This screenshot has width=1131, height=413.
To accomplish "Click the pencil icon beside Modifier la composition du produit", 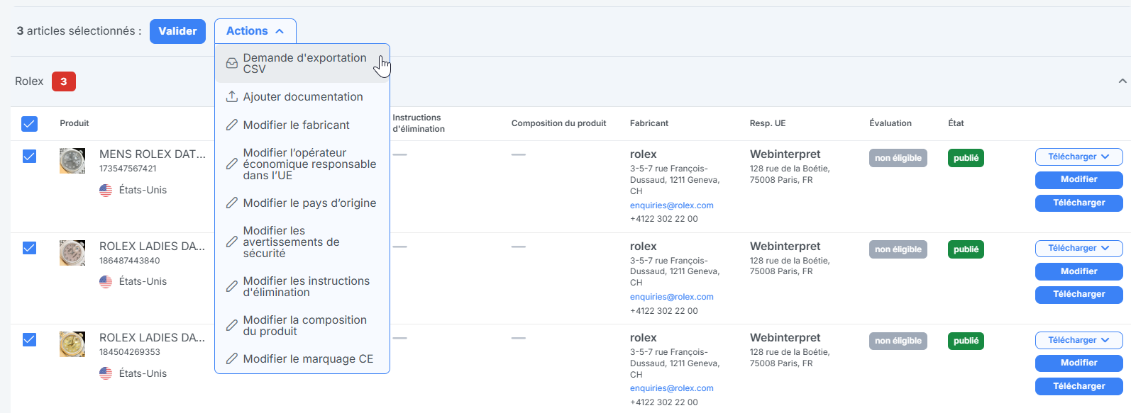I will tap(231, 325).
